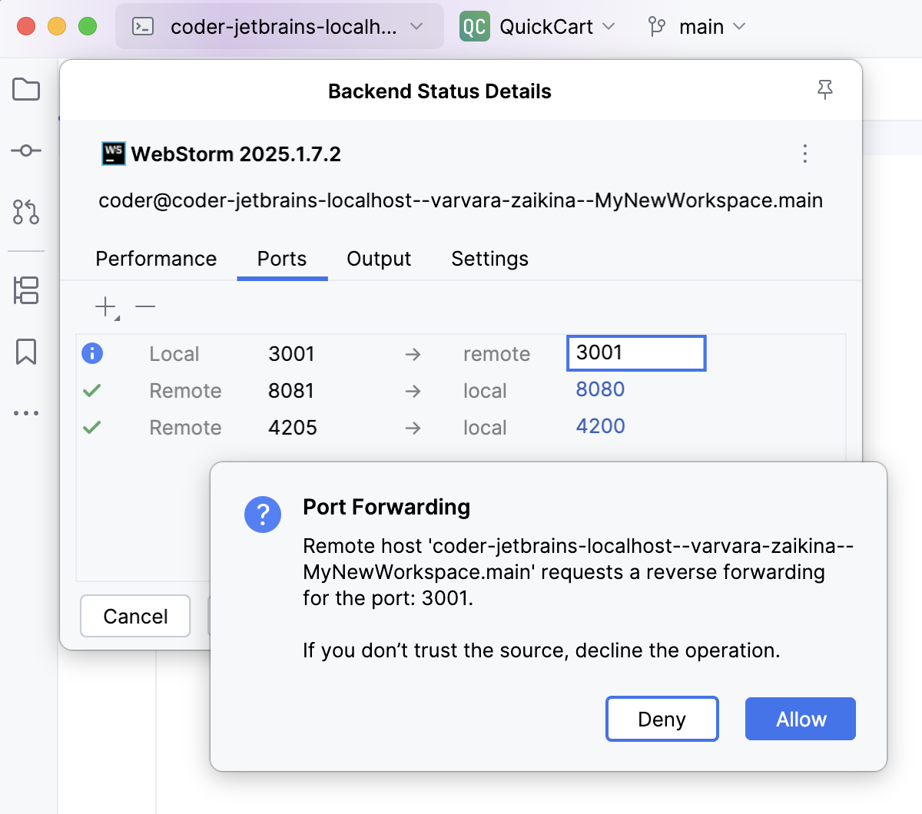Click the checkmark icon for Remote 4205
Screen dimensions: 922x814
point(92,427)
